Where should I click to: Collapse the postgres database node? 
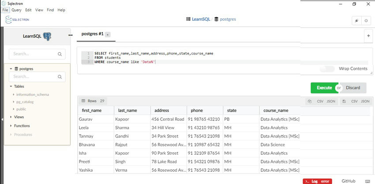click(11, 69)
